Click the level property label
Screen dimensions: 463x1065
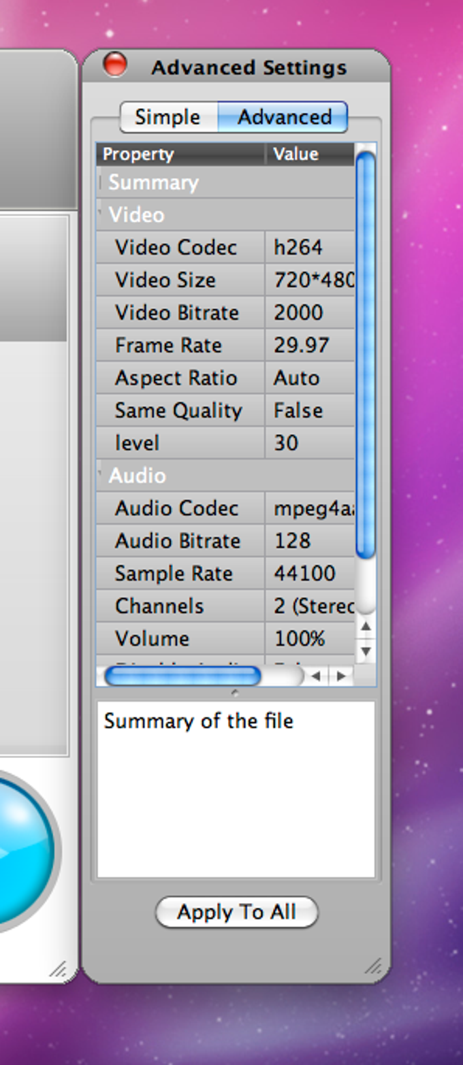[x=137, y=443]
